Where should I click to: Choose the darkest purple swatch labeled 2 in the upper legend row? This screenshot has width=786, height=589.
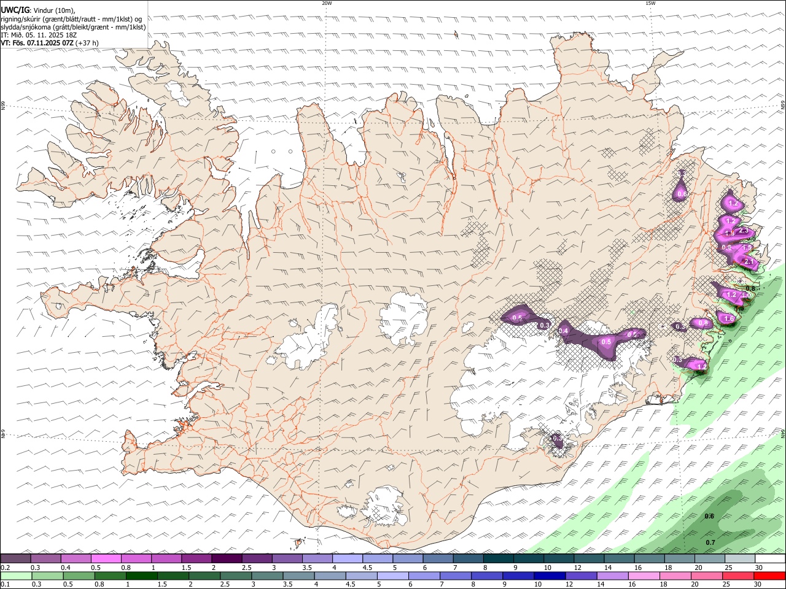(x=227, y=558)
